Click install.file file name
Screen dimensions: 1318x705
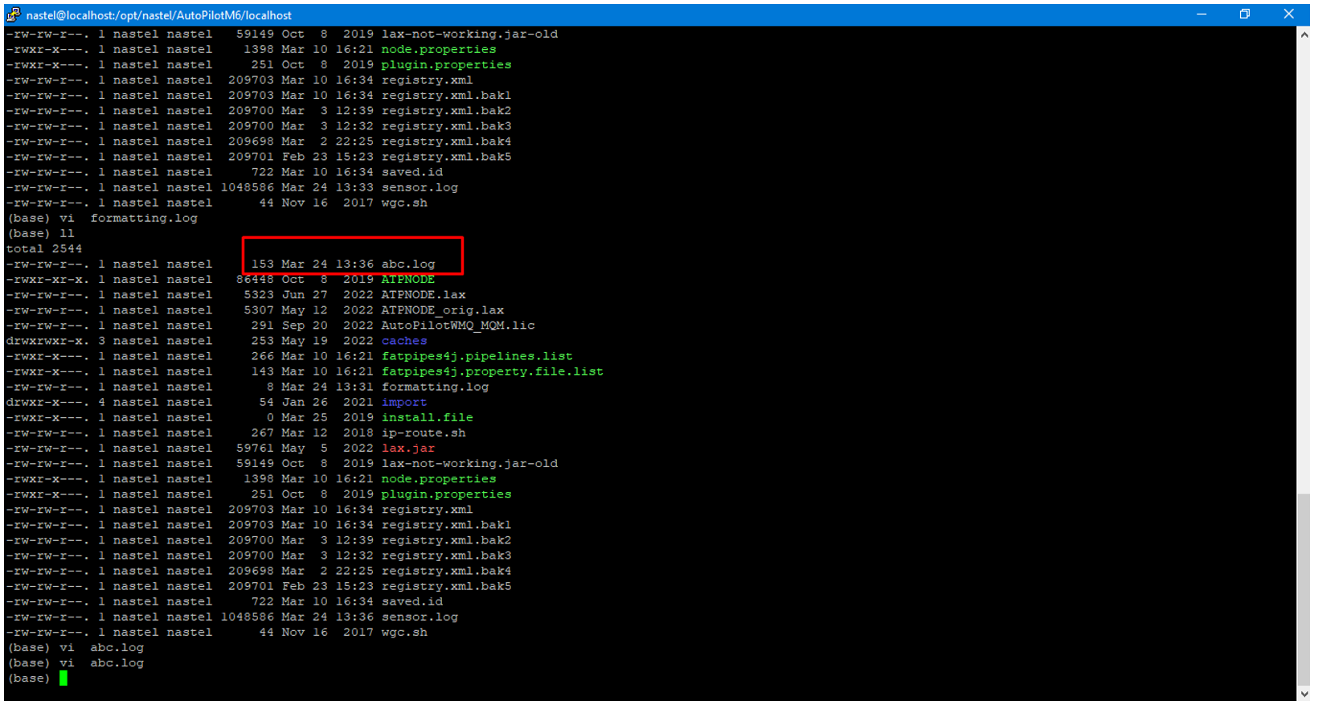pyautogui.click(x=428, y=417)
